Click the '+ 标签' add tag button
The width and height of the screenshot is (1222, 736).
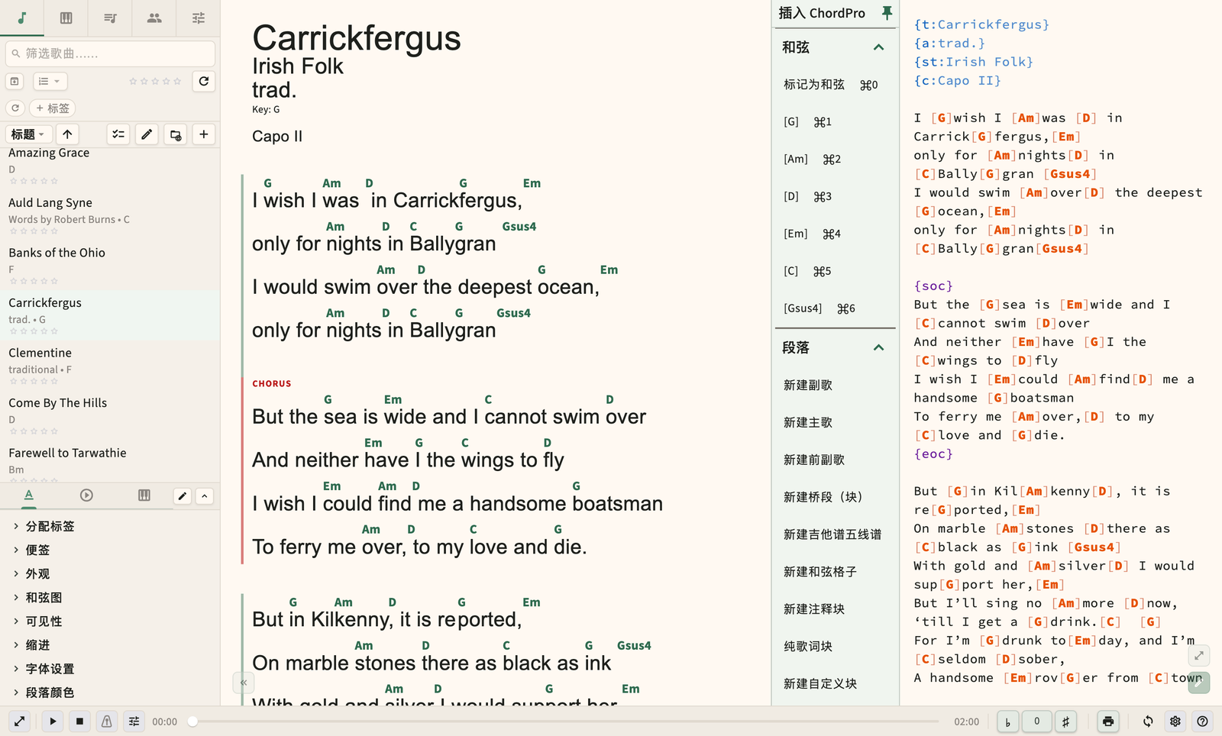click(53, 108)
